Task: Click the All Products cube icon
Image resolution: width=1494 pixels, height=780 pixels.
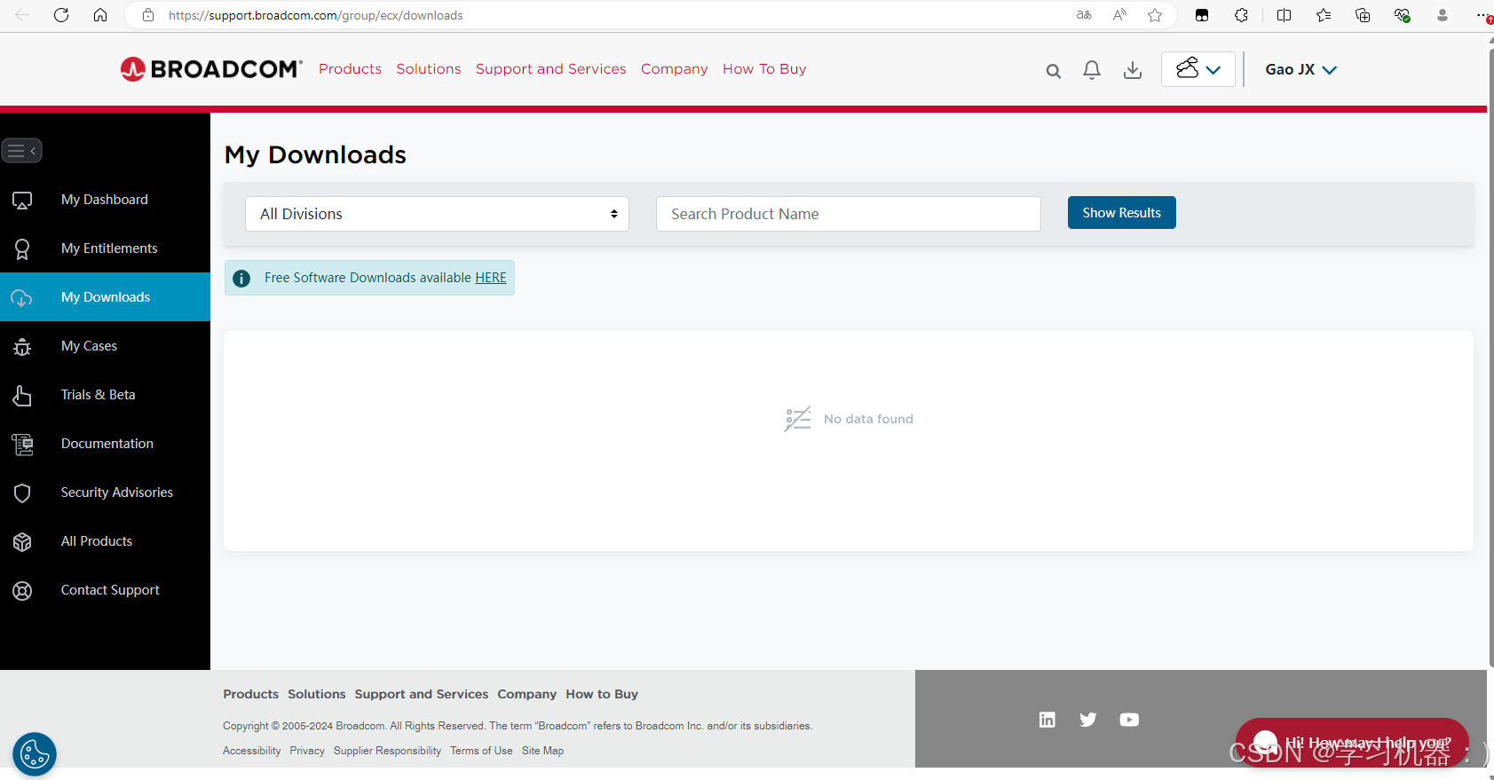Action: point(22,542)
